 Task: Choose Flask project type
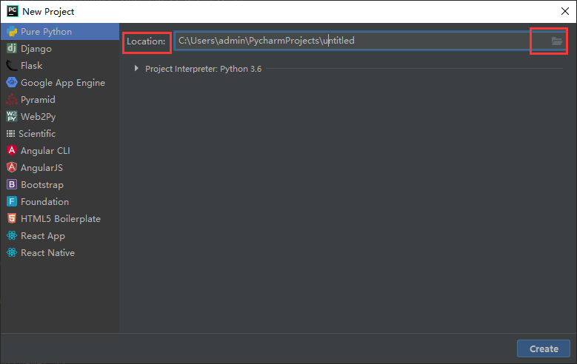pyautogui.click(x=60, y=65)
